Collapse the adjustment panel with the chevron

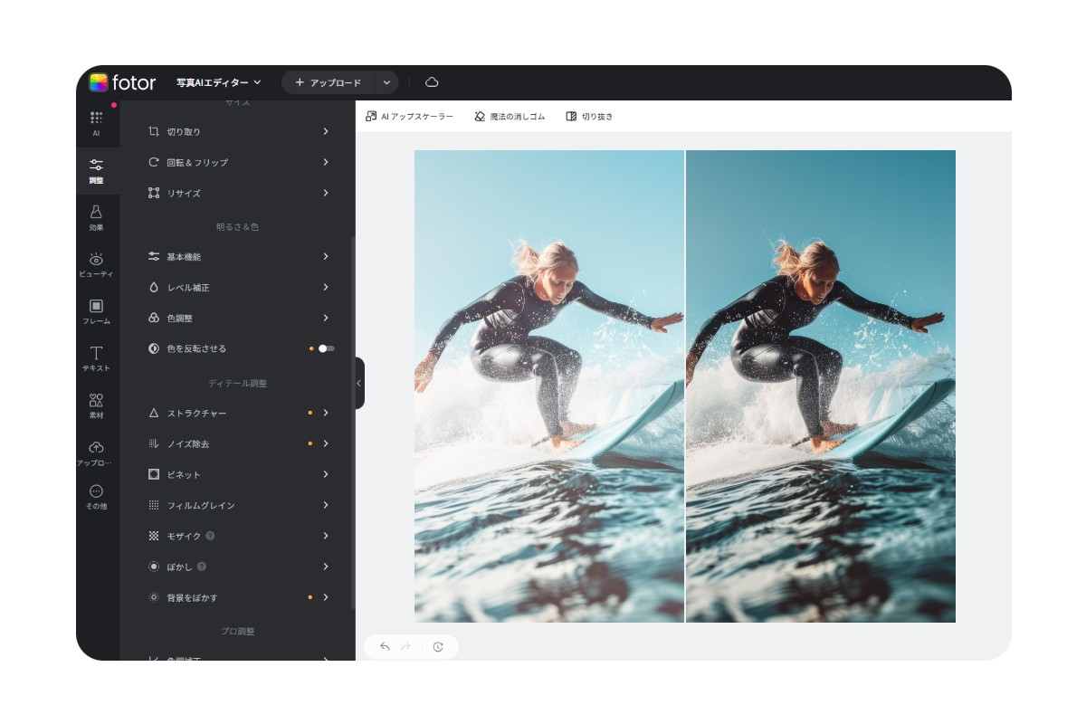tap(357, 384)
